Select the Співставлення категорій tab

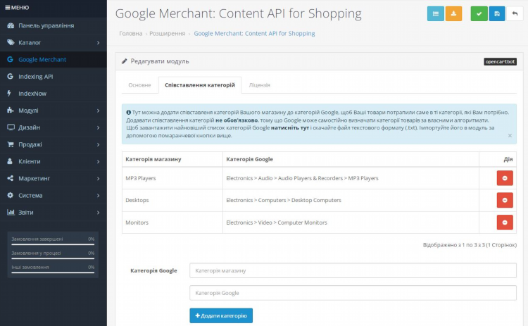click(200, 85)
